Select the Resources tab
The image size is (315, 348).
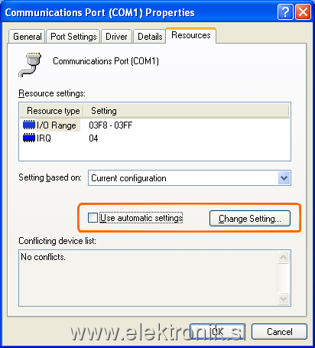click(x=191, y=35)
